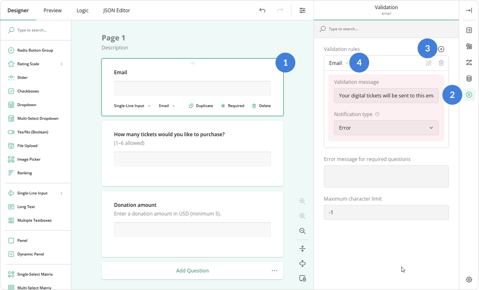
Task: Open the Error notification type dropdown
Action: tap(386, 128)
